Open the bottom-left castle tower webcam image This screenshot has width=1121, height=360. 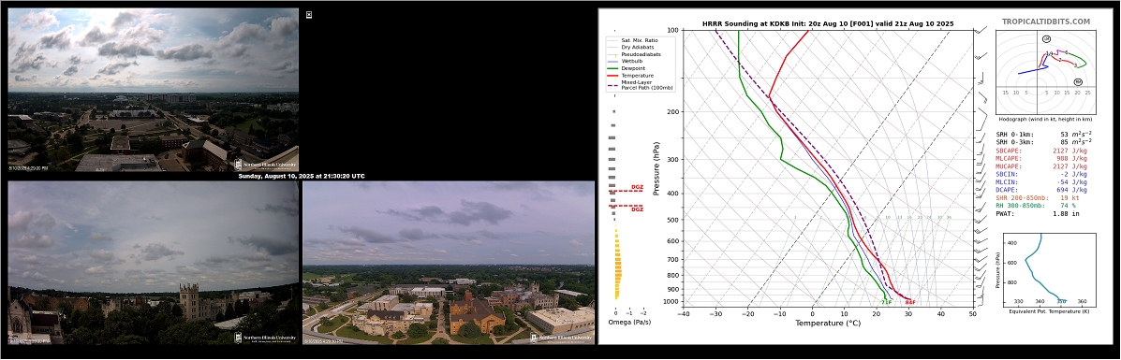(x=153, y=263)
